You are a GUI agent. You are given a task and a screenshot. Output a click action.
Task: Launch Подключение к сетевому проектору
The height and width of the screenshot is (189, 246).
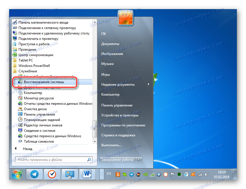tap(47, 28)
